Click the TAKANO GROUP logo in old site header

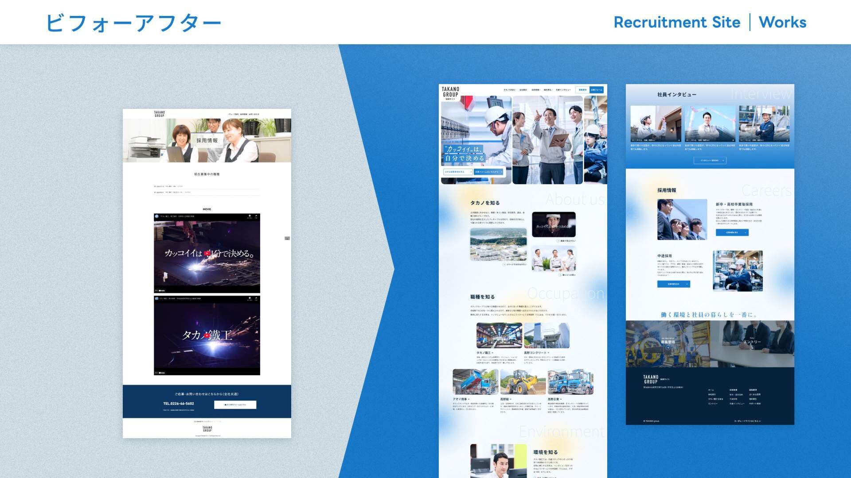(160, 114)
